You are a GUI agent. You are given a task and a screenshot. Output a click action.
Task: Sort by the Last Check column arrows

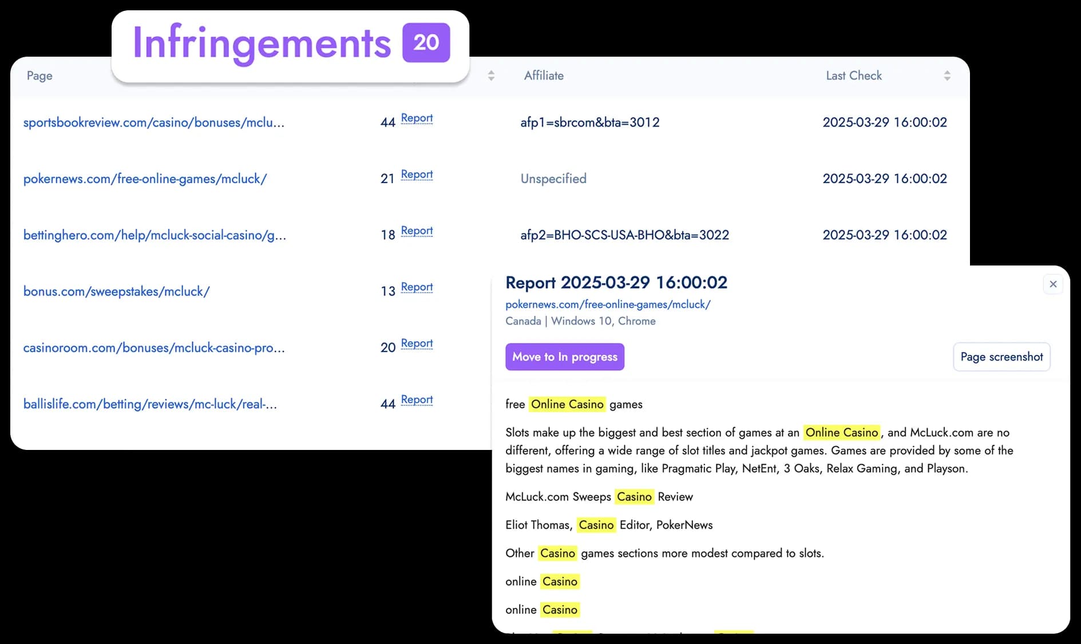pyautogui.click(x=947, y=76)
